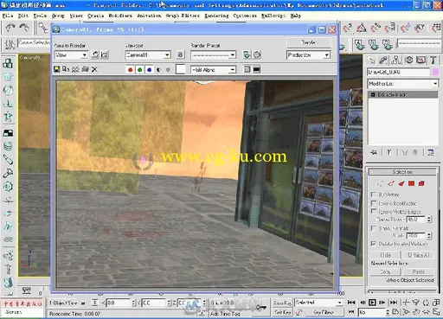Select Element sub-object level icon
The height and width of the screenshot is (319, 443).
point(421,183)
